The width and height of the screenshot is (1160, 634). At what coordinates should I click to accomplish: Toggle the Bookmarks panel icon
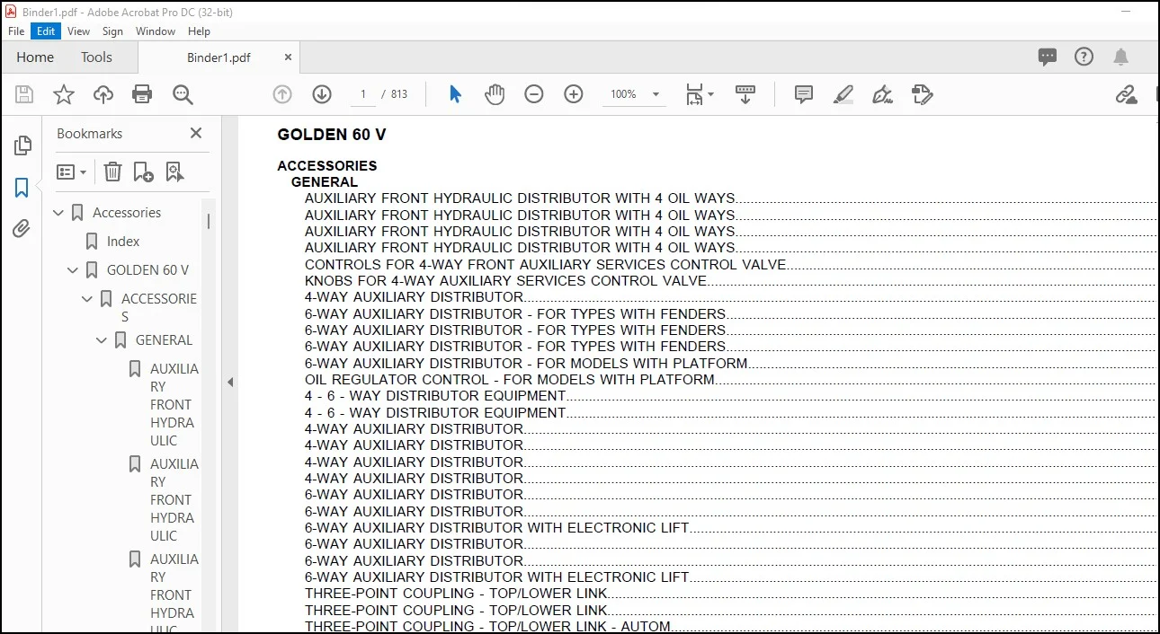click(22, 188)
